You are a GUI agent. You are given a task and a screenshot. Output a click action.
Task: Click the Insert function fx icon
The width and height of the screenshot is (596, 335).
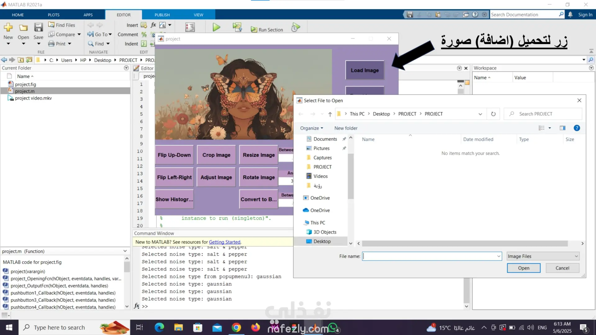coord(153,25)
